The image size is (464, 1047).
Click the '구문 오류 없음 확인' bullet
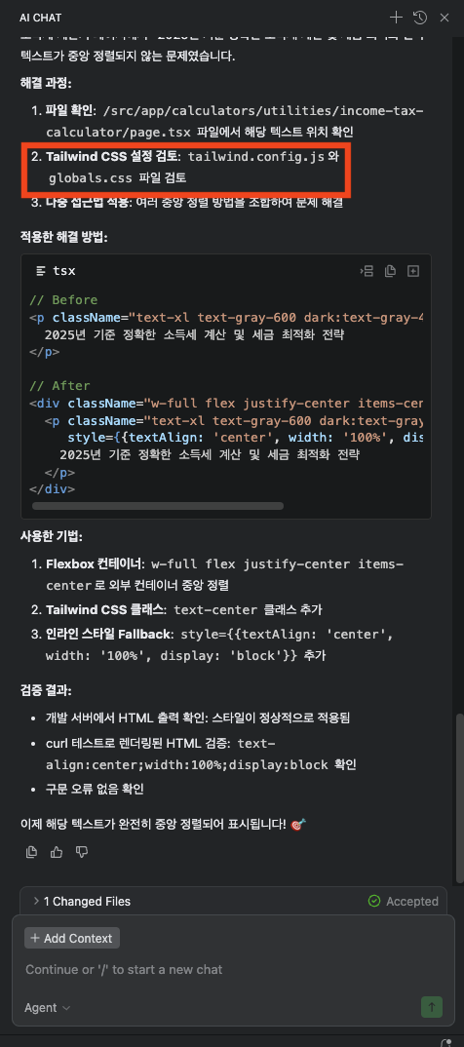click(95, 790)
